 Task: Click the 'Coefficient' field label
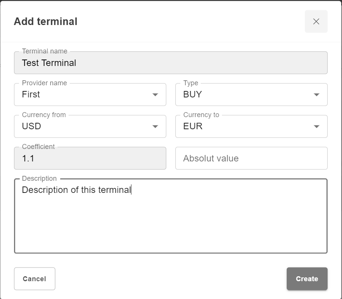38,147
